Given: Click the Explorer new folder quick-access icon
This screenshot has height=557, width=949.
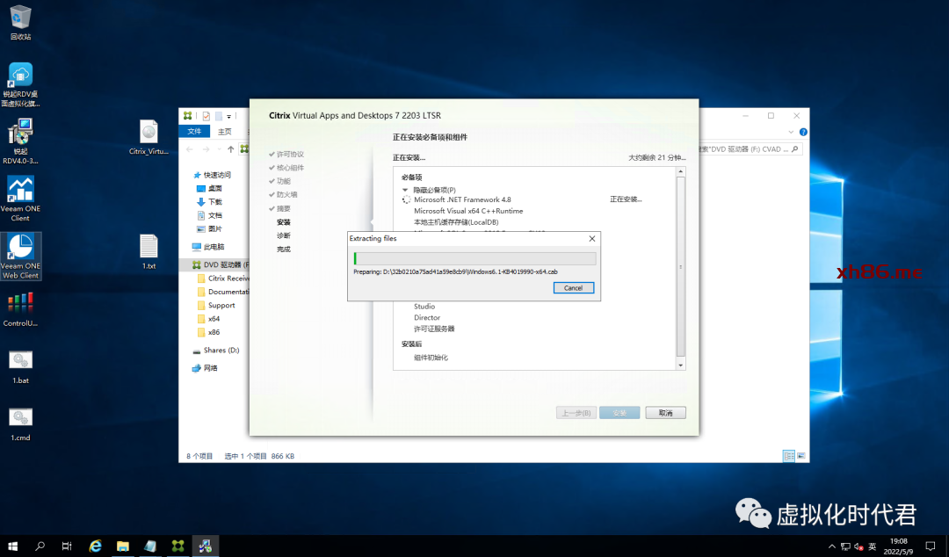Looking at the screenshot, I should point(219,116).
